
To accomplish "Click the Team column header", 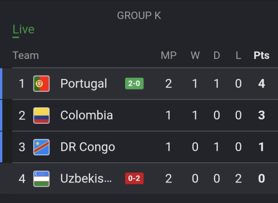I will pos(26,55).
